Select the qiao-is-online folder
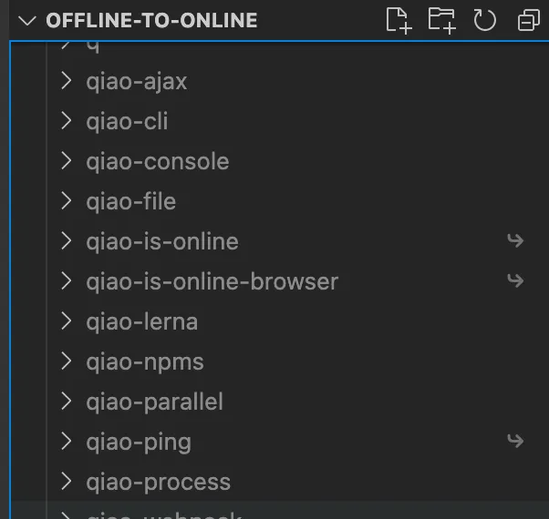Screen dimensions: 549x519 point(161,241)
